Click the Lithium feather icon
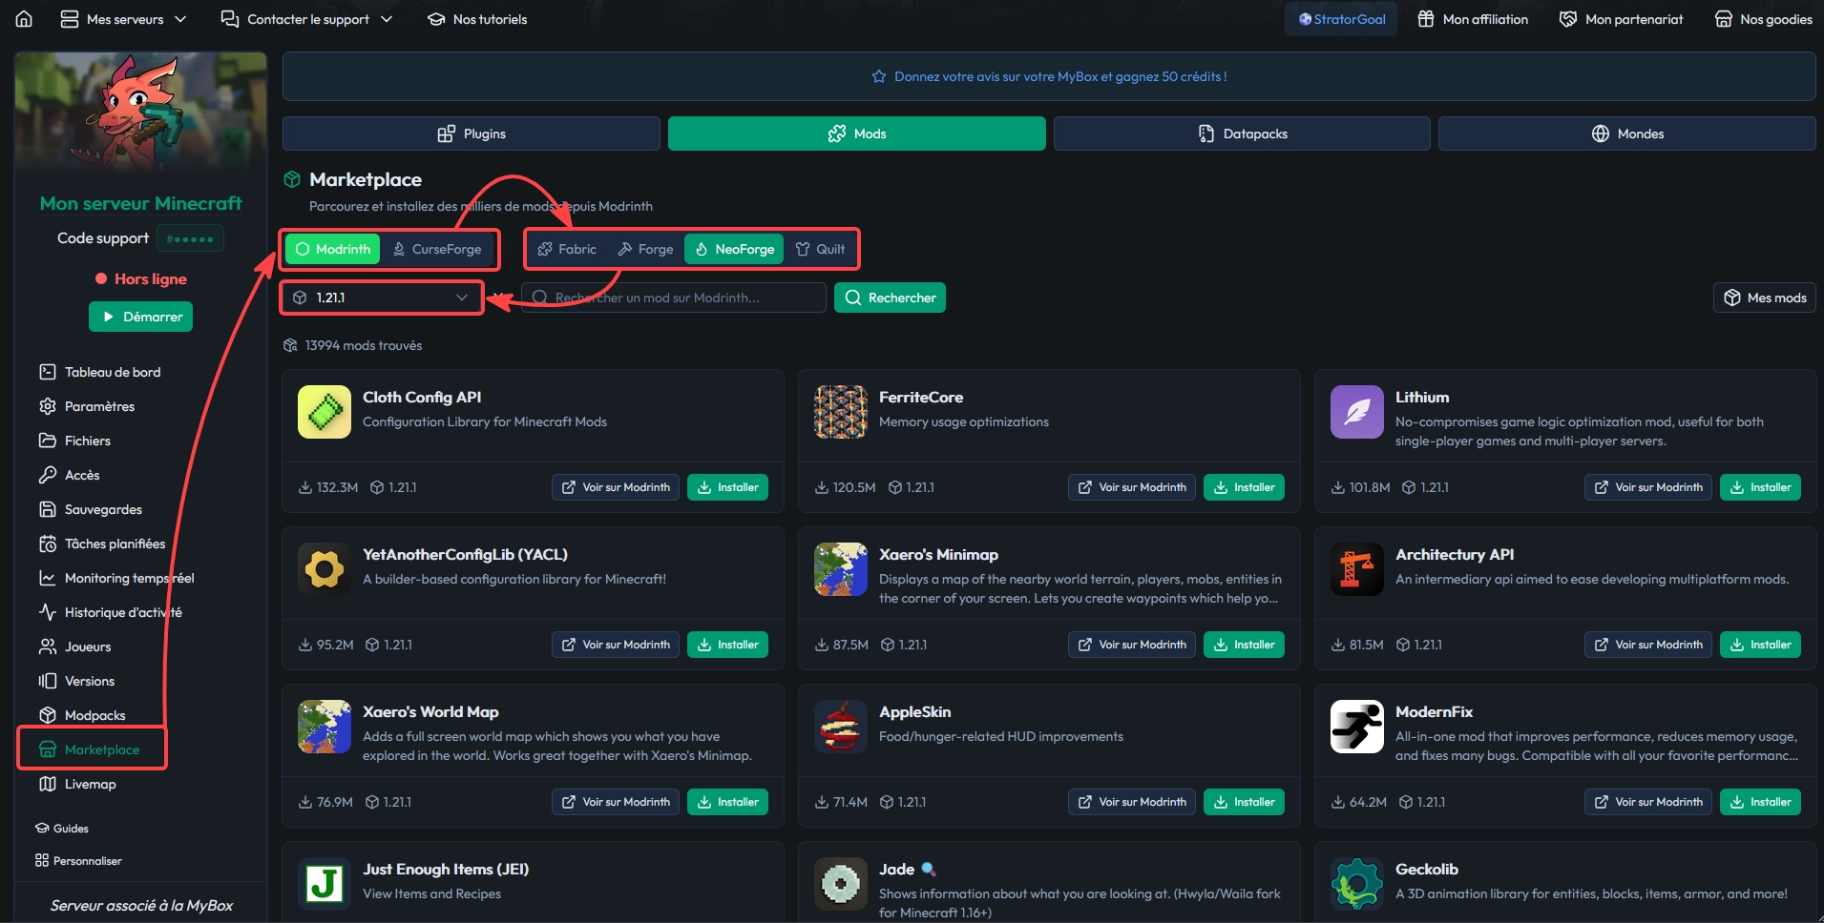 (x=1357, y=412)
